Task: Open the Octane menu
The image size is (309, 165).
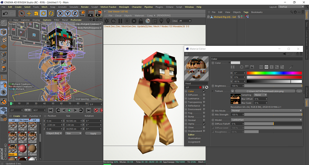Action: point(170,7)
